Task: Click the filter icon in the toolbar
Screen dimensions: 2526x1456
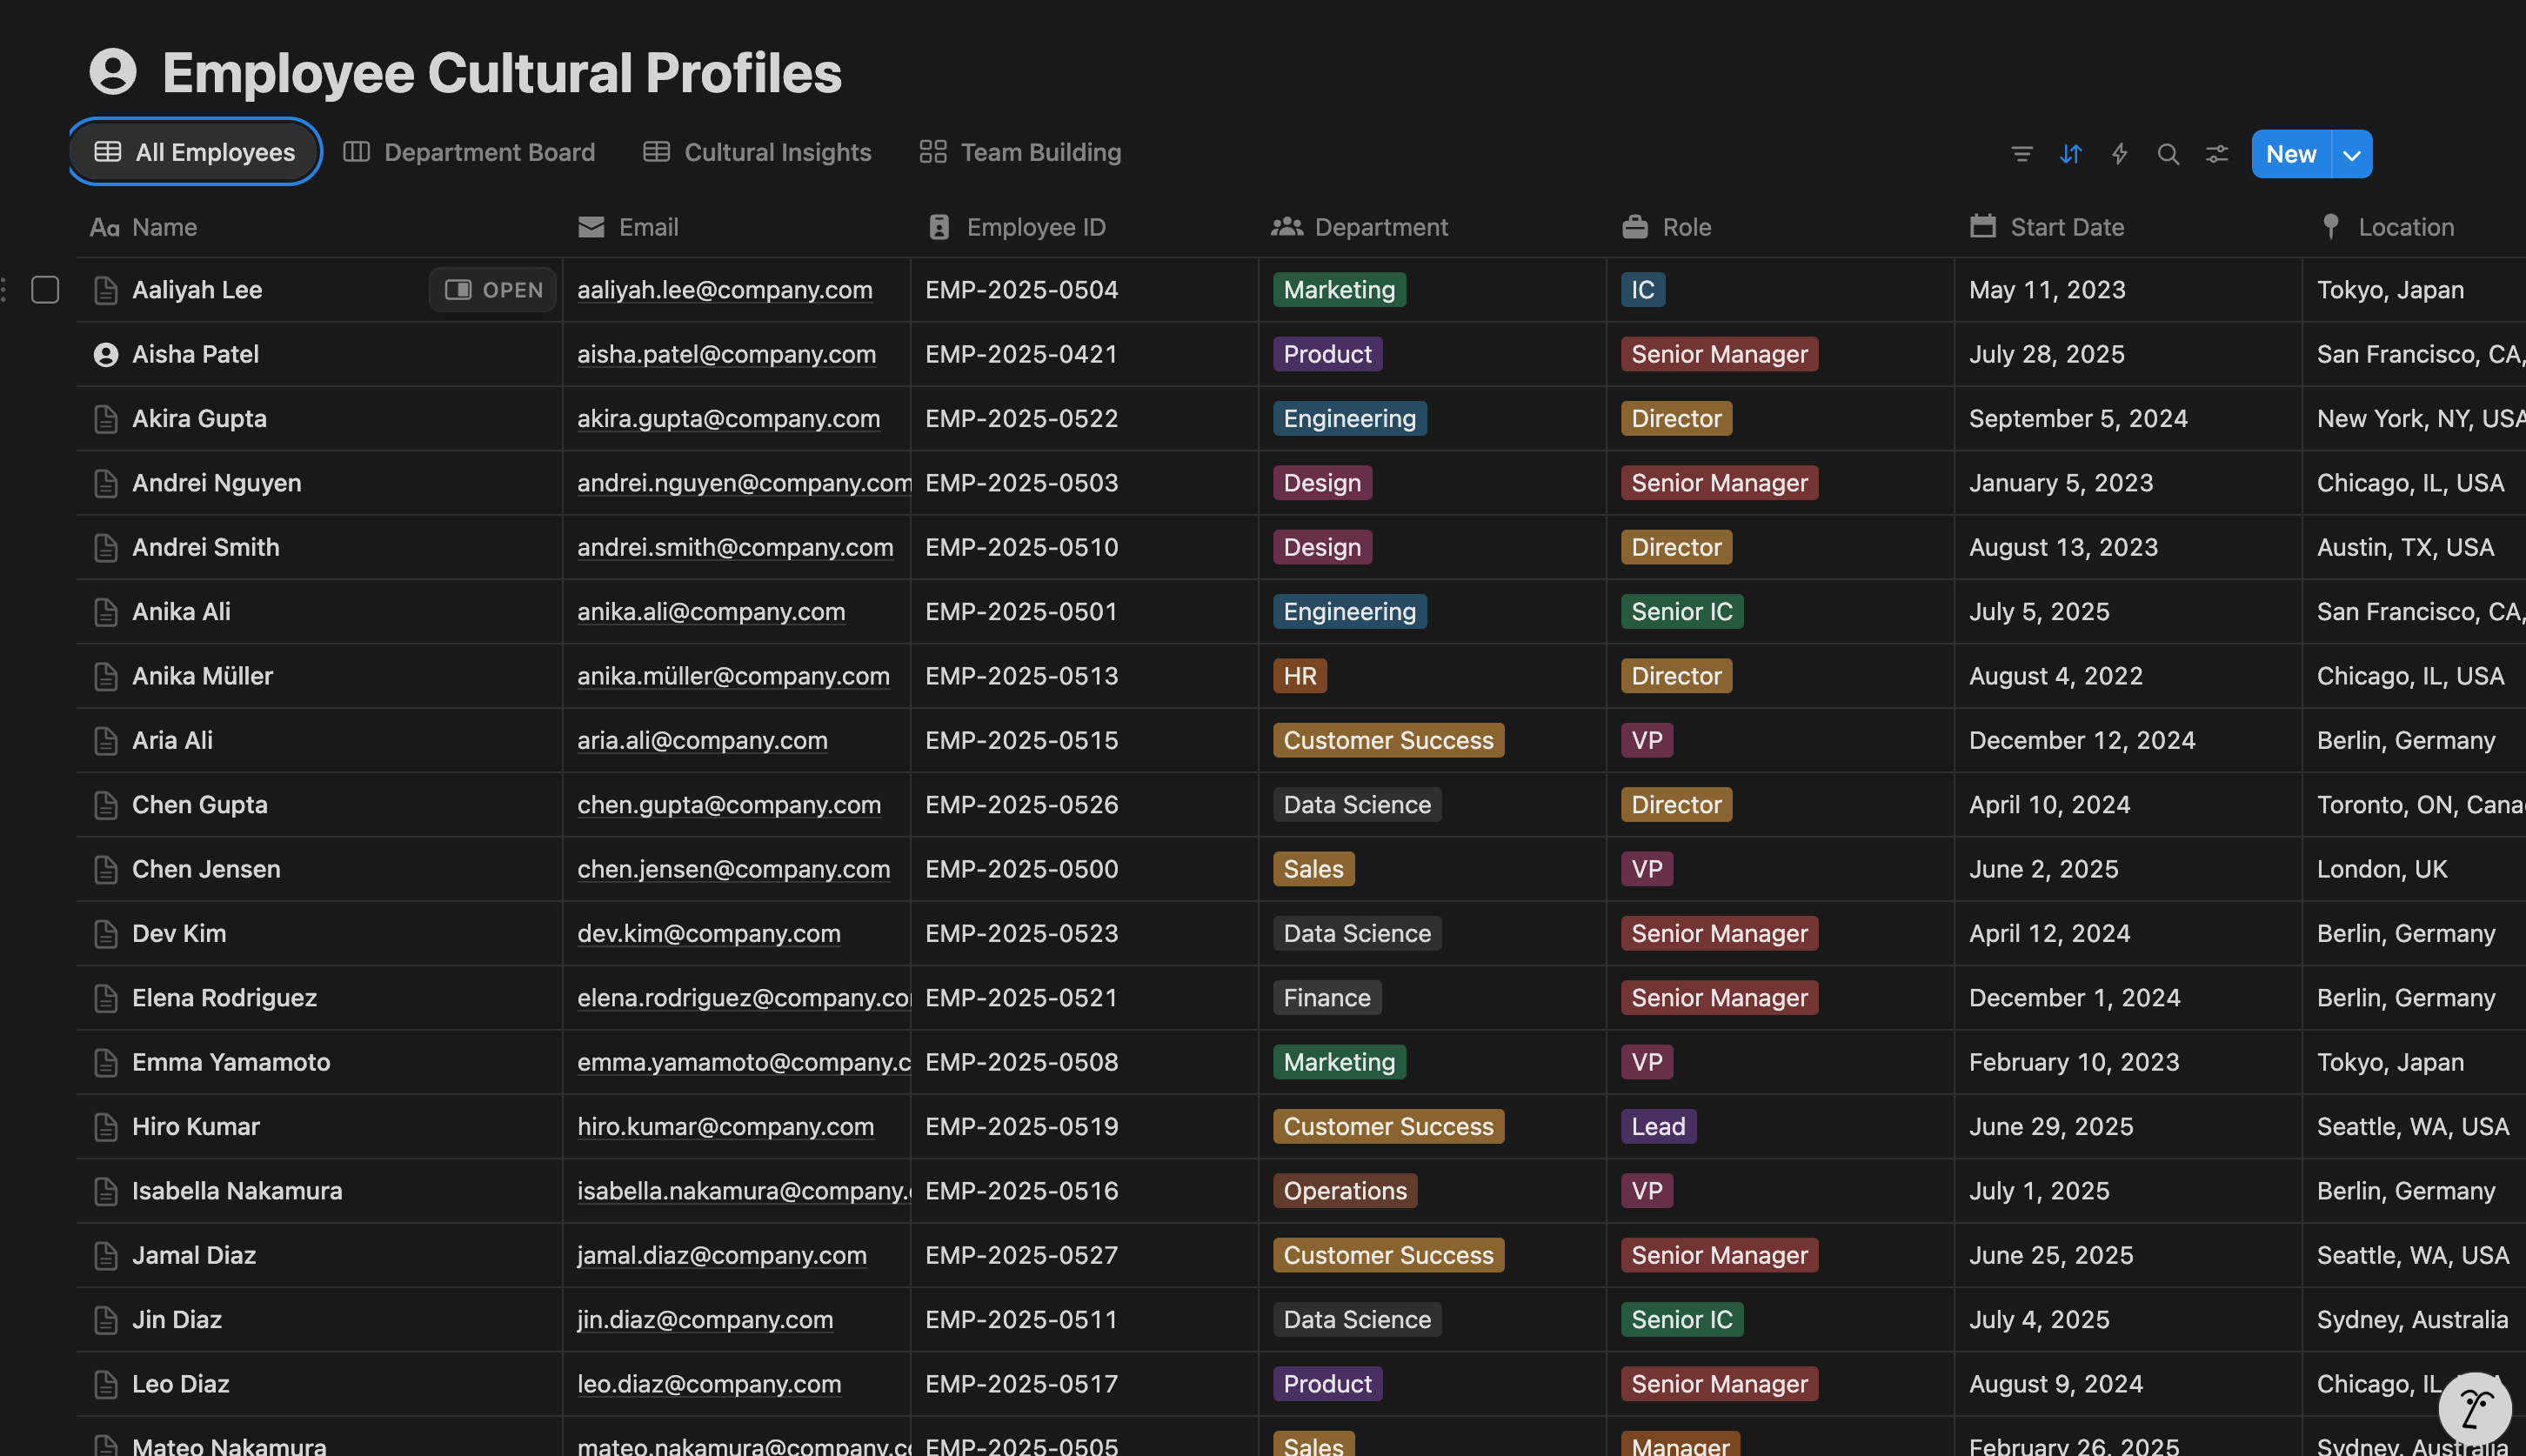Action: [x=2021, y=154]
